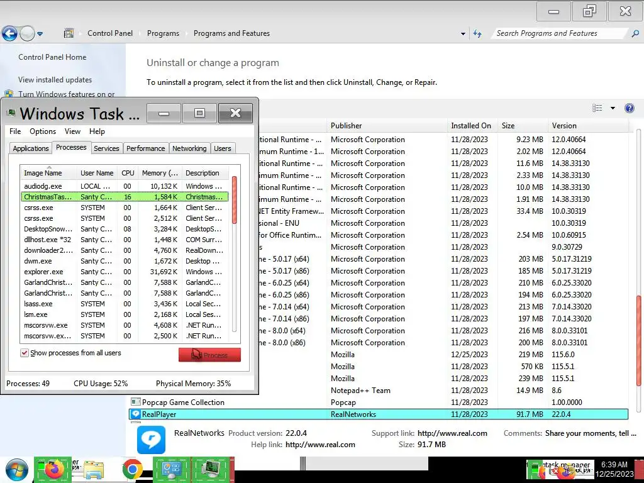Click the change view icon
Screen dimensions: 644x483
coord(597,108)
